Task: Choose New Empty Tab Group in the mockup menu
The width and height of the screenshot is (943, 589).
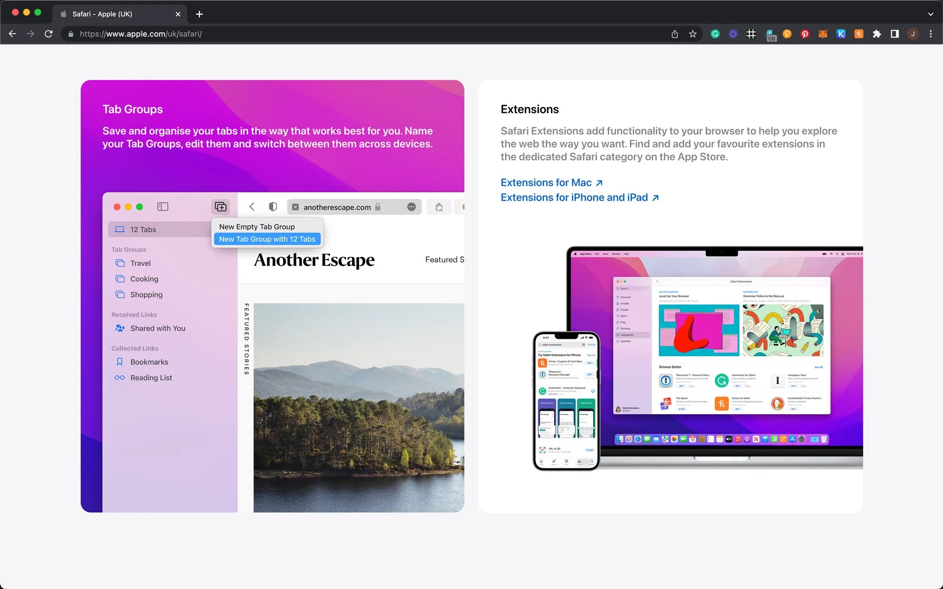Action: click(257, 227)
